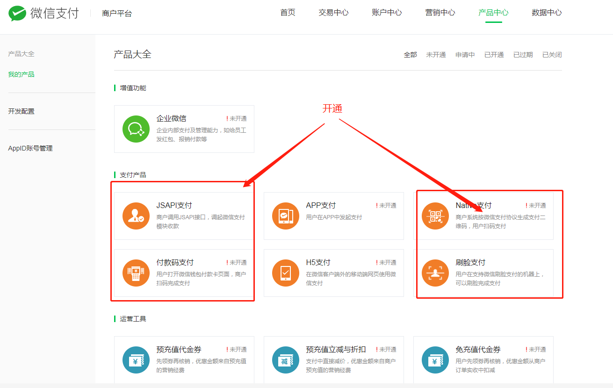This screenshot has width=613, height=388.
Task: Open the 付款码支付 product title
Action: (175, 262)
